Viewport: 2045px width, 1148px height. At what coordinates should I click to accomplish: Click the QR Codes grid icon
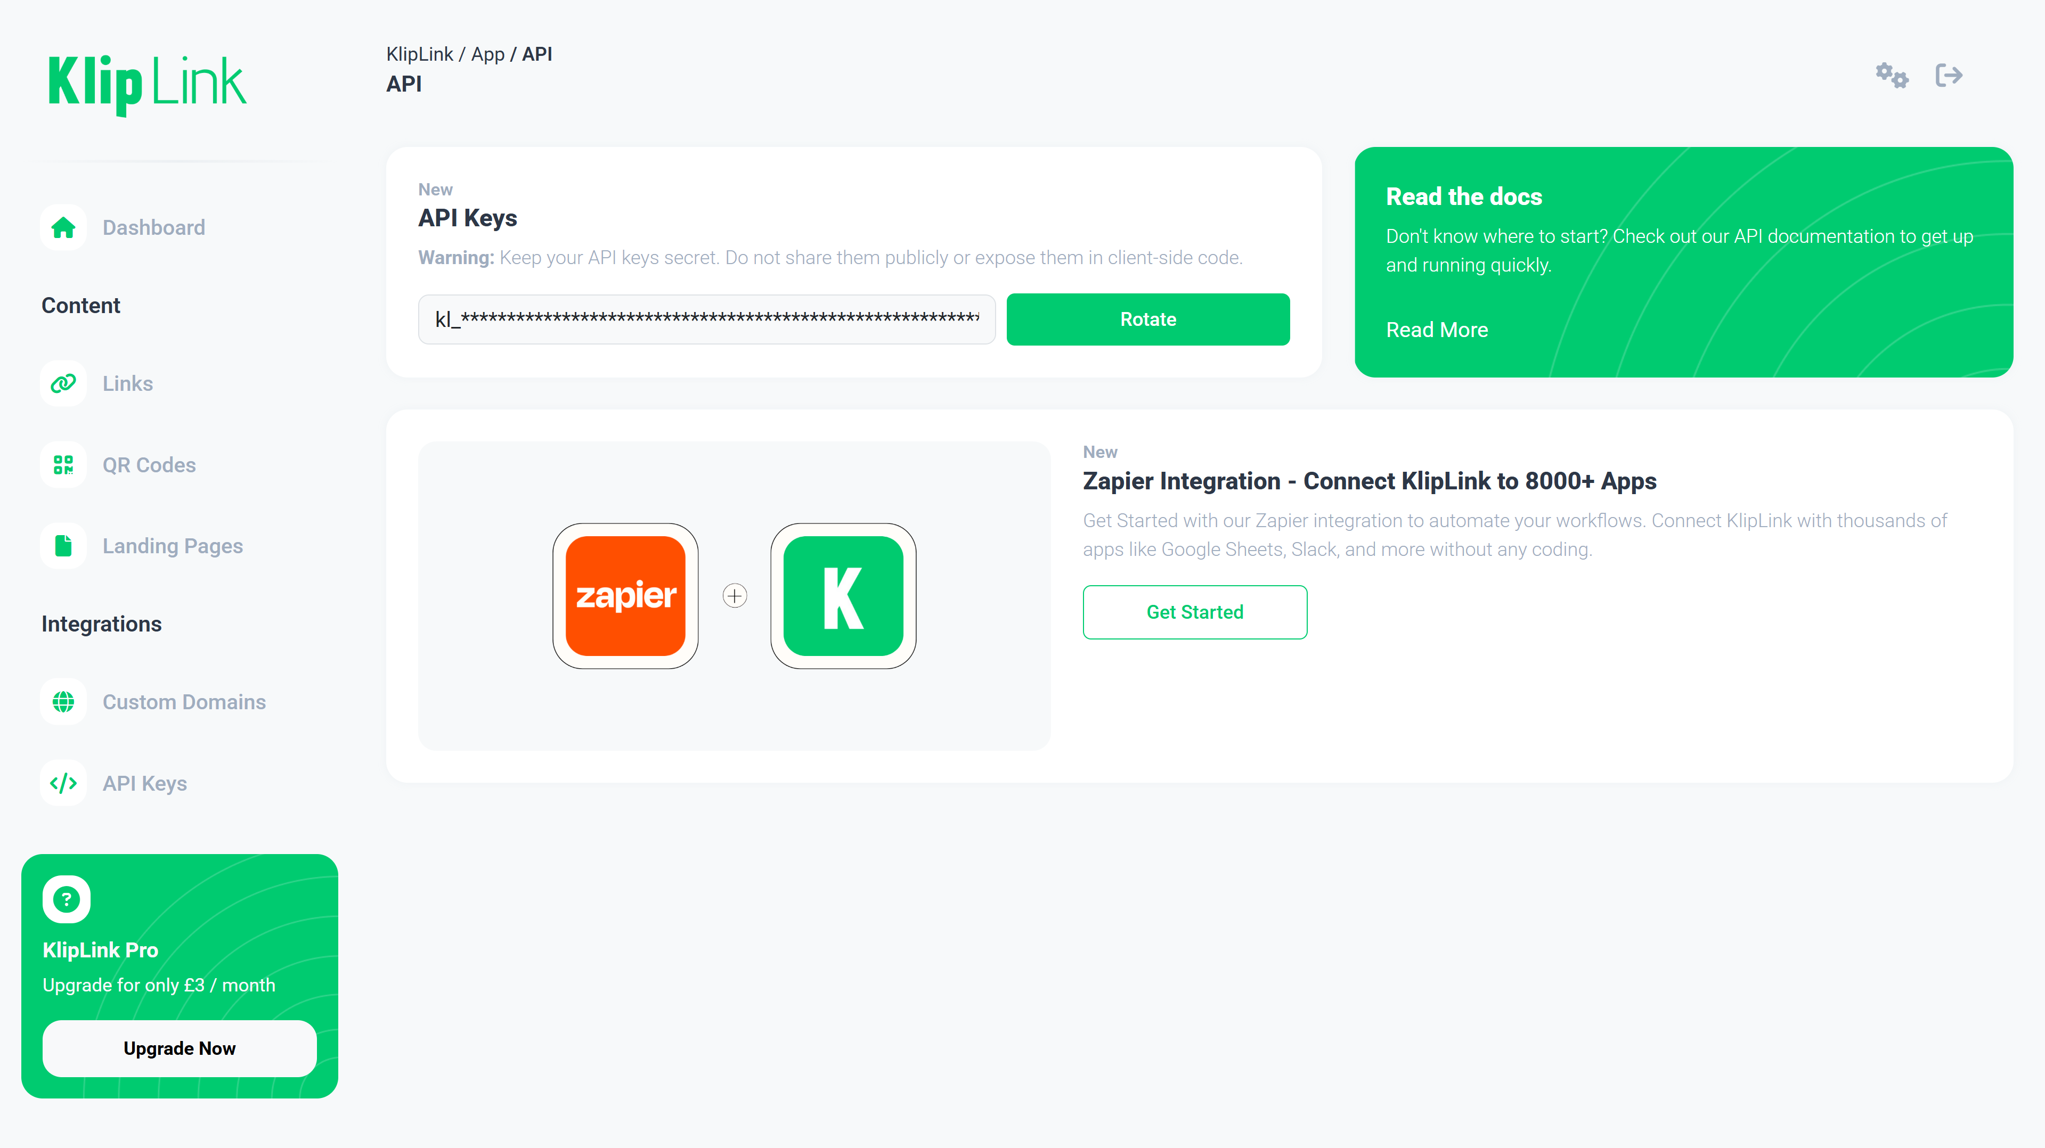point(63,465)
